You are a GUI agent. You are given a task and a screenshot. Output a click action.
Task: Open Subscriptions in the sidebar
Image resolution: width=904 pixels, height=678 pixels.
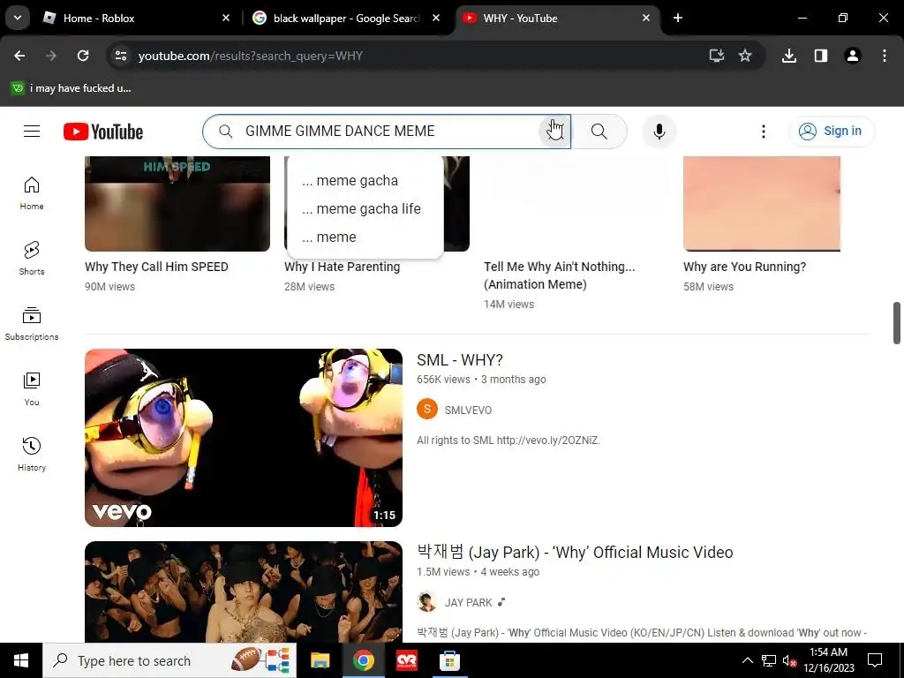[32, 324]
